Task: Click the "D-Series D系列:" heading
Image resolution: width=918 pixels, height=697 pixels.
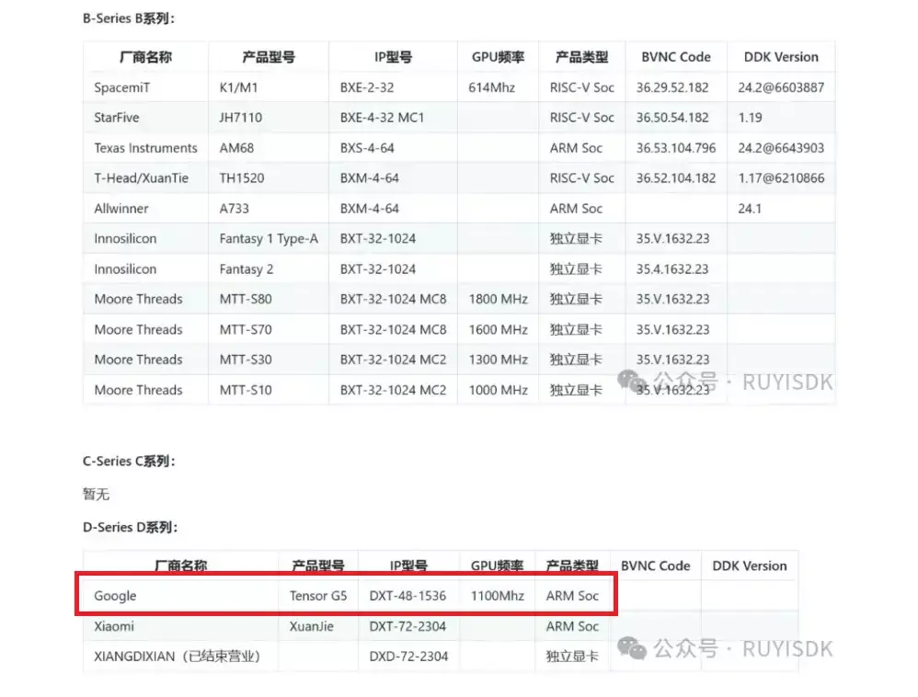Action: pos(130,527)
